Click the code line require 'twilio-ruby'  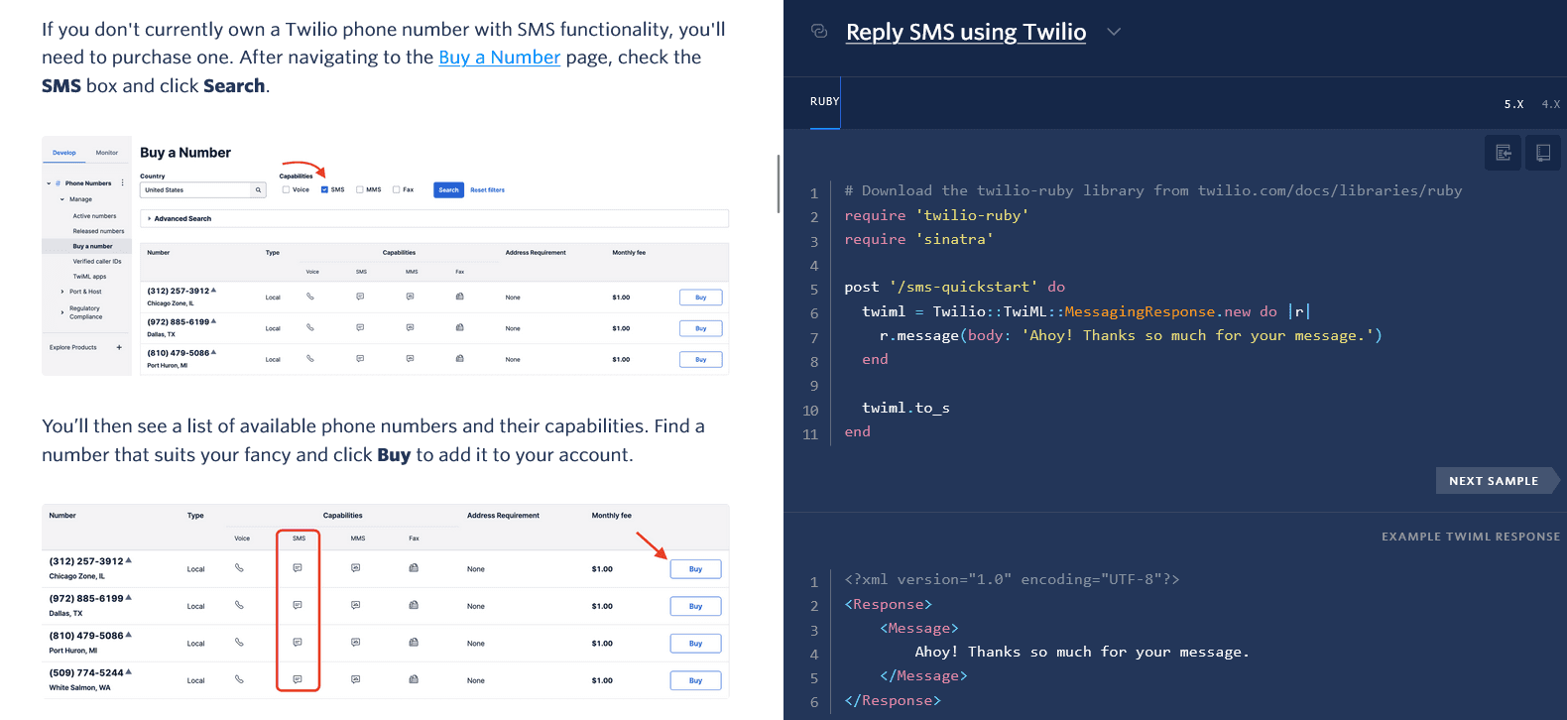(x=936, y=215)
